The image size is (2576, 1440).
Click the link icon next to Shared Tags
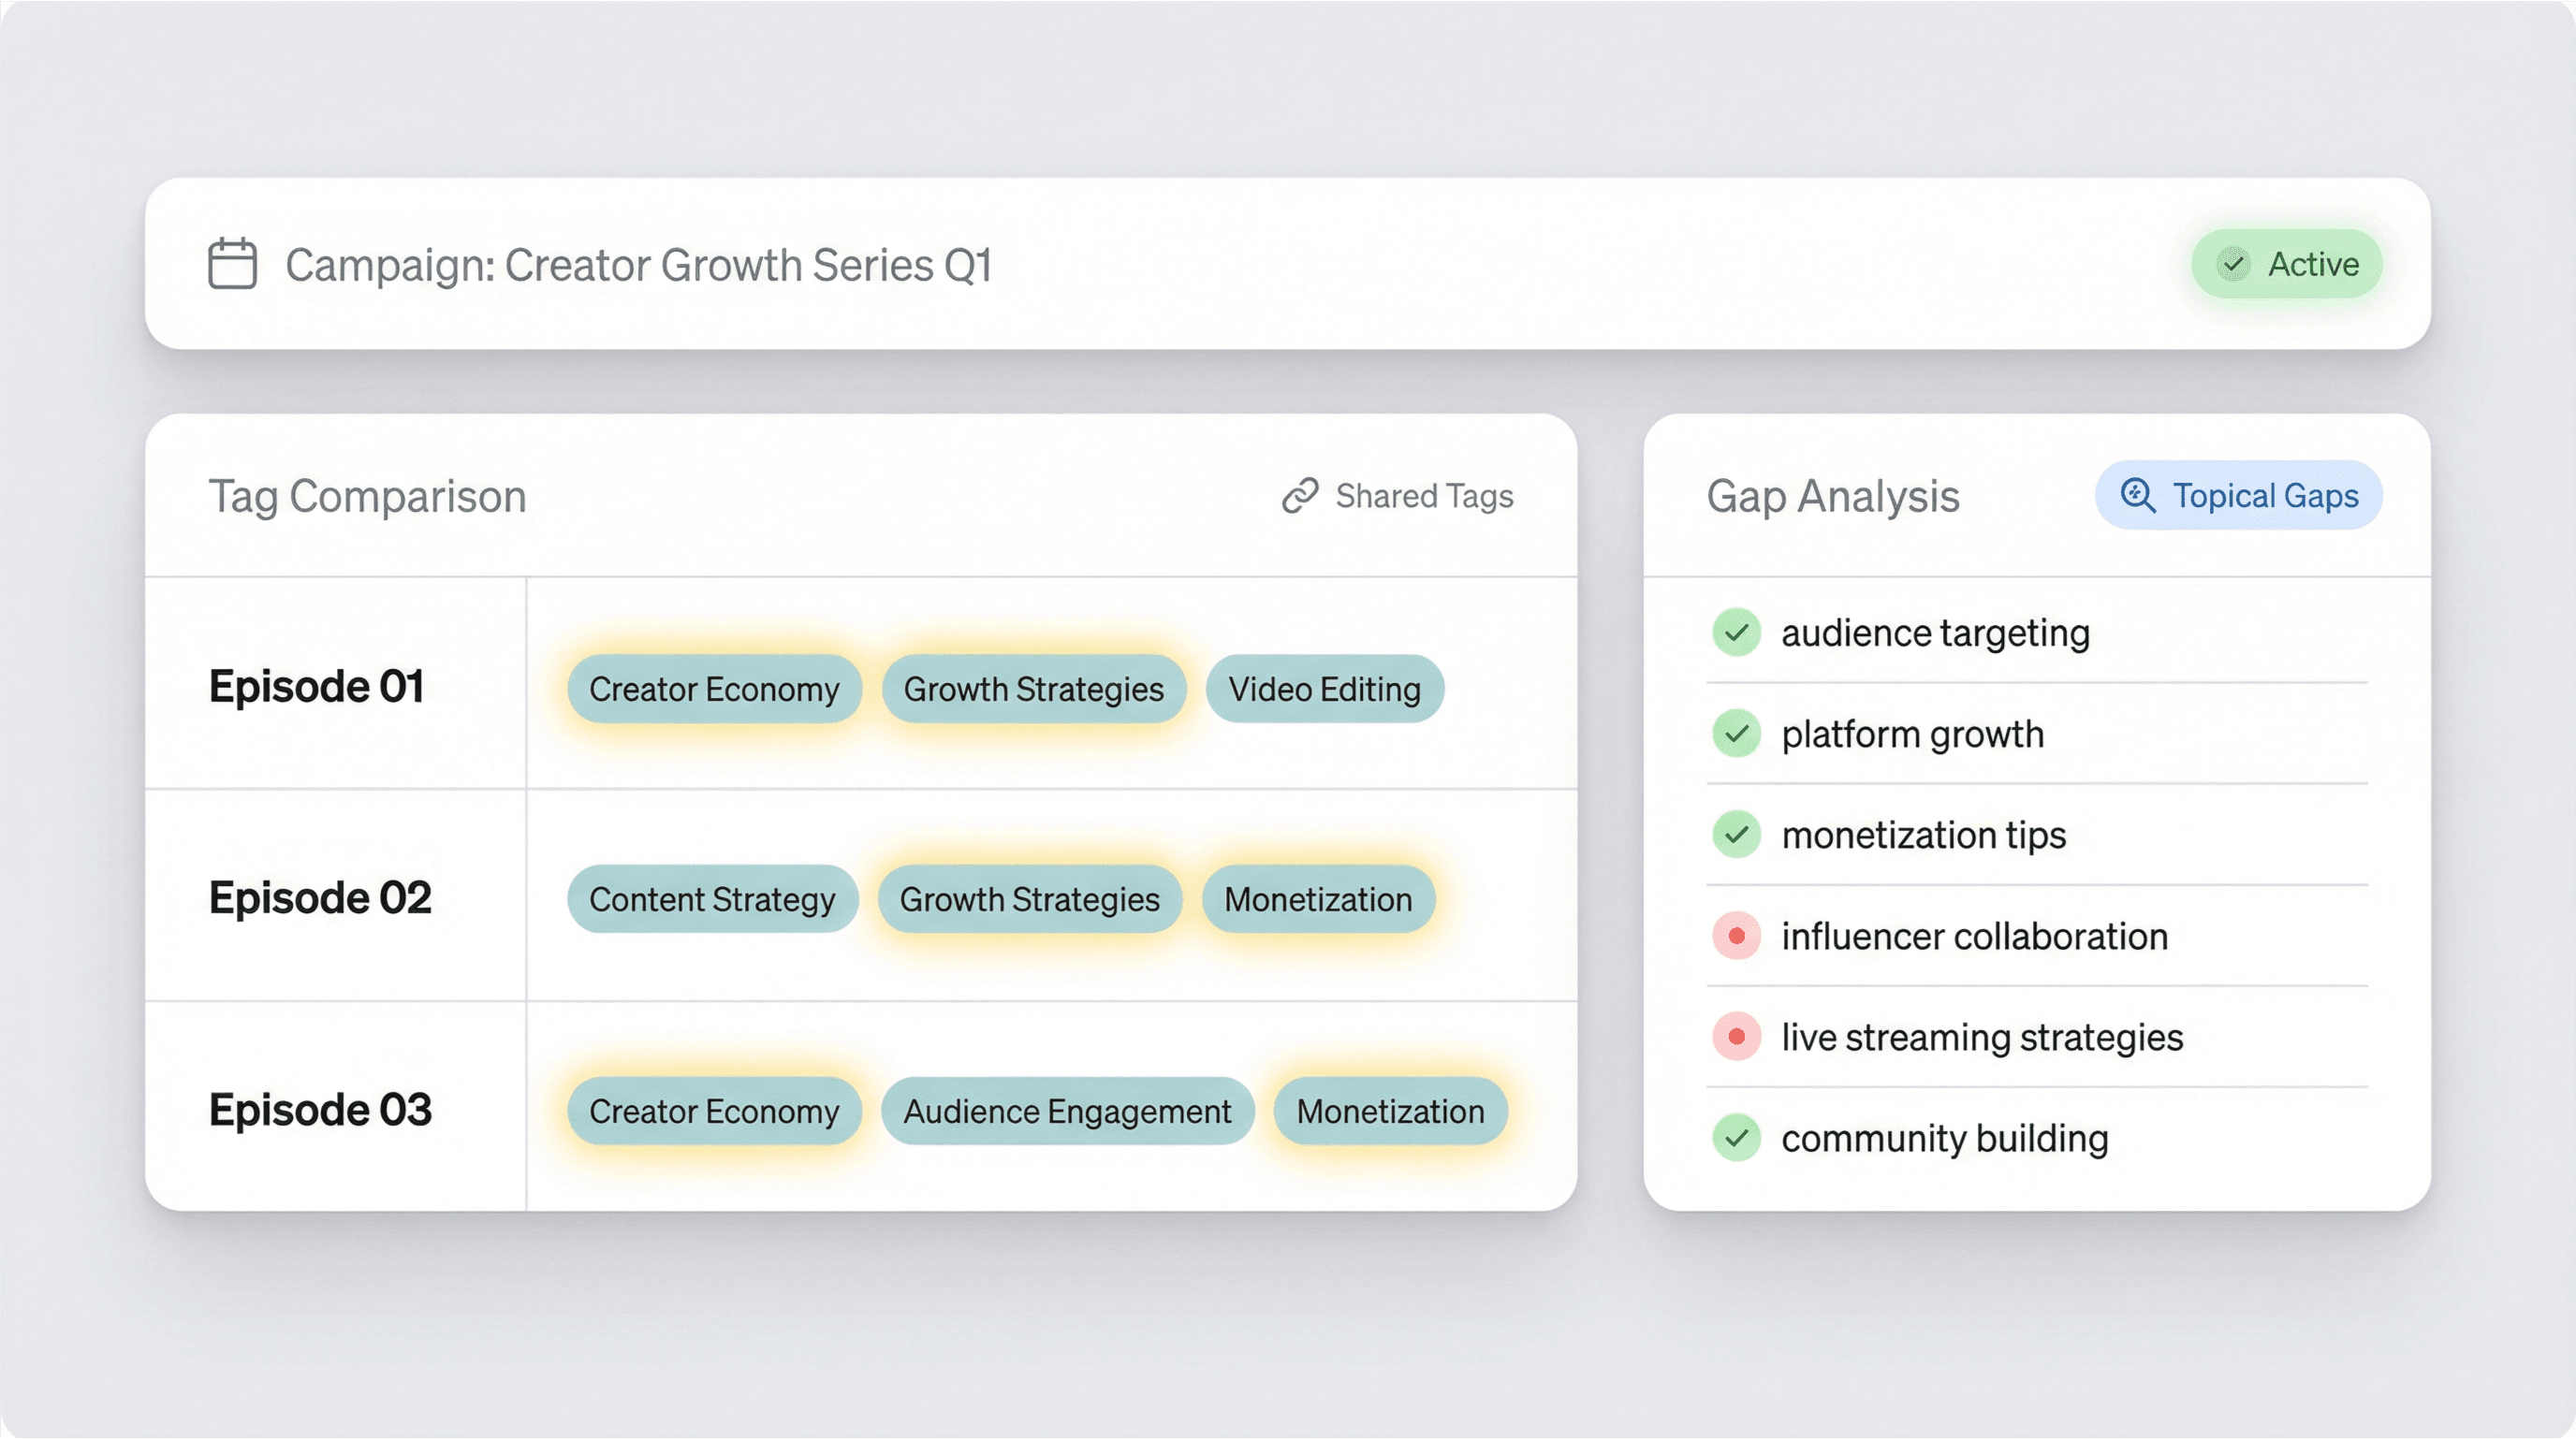tap(1300, 496)
